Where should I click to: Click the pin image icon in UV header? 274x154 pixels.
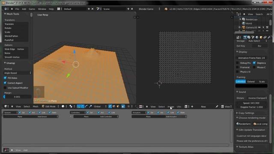tap(217, 107)
